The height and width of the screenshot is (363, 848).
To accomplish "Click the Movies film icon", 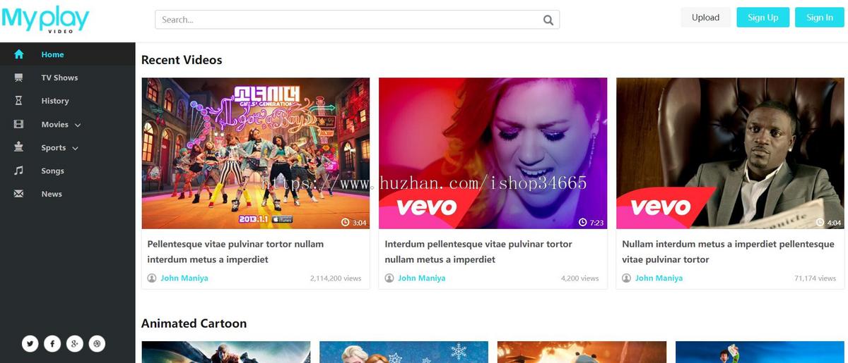I will (19, 124).
